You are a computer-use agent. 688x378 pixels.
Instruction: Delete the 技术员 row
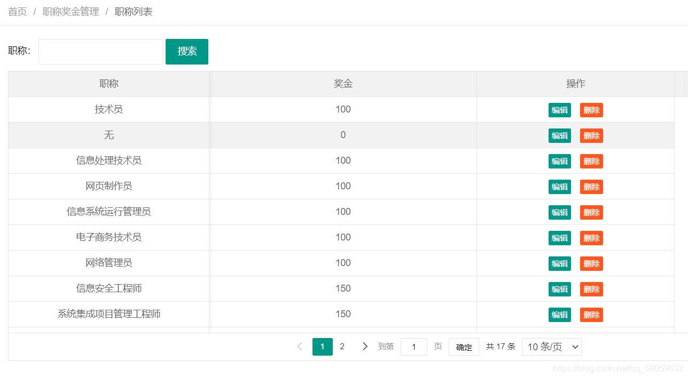pyautogui.click(x=591, y=110)
